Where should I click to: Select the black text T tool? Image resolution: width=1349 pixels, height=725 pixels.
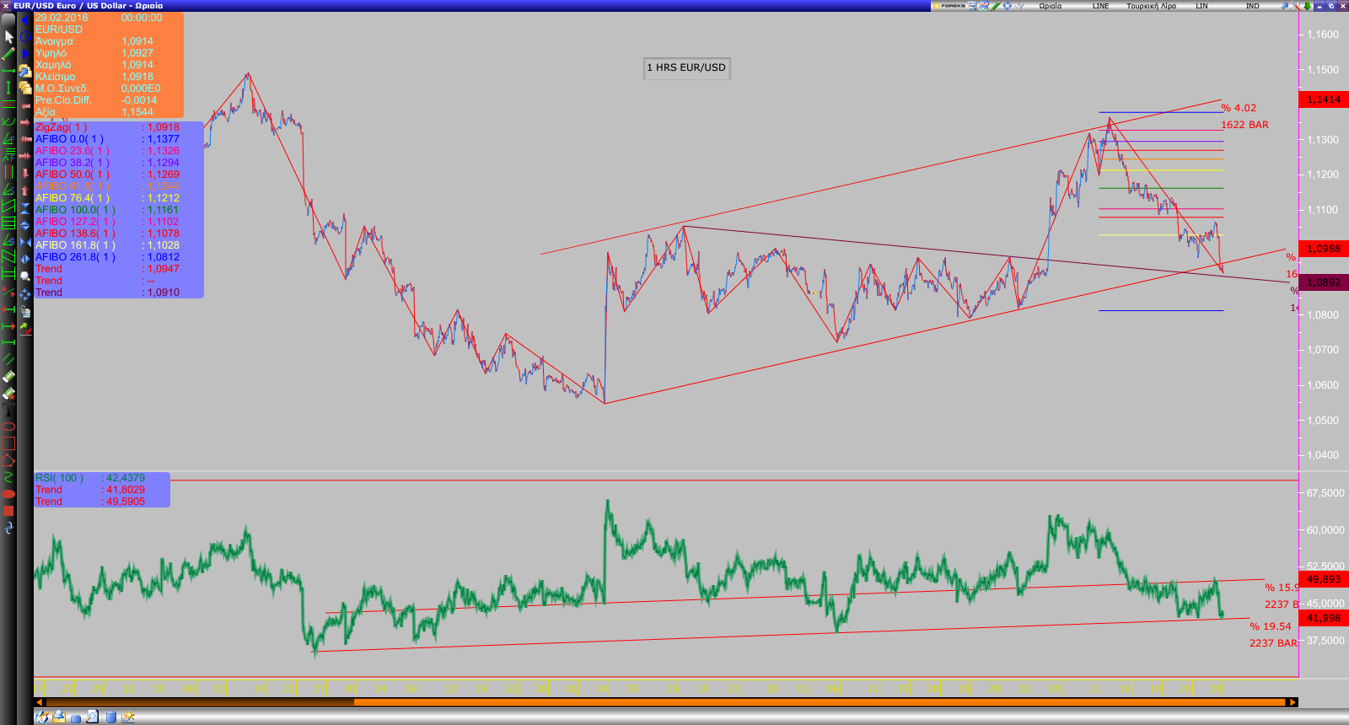click(x=8, y=411)
